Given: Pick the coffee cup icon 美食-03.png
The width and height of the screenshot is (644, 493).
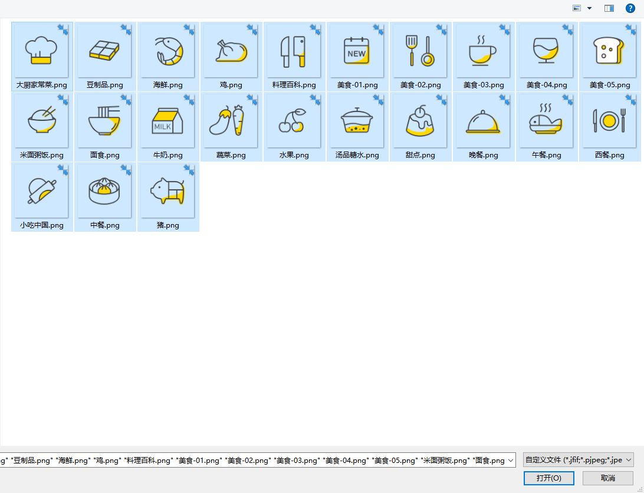Looking at the screenshot, I should pos(483,52).
